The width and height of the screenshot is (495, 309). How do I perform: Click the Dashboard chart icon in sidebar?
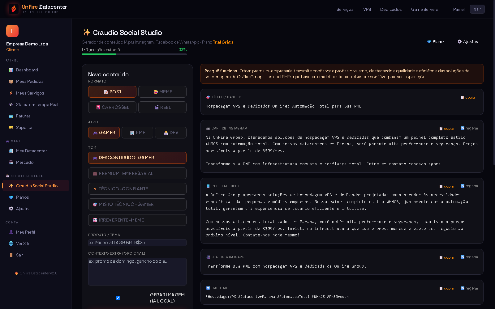pyautogui.click(x=11, y=70)
